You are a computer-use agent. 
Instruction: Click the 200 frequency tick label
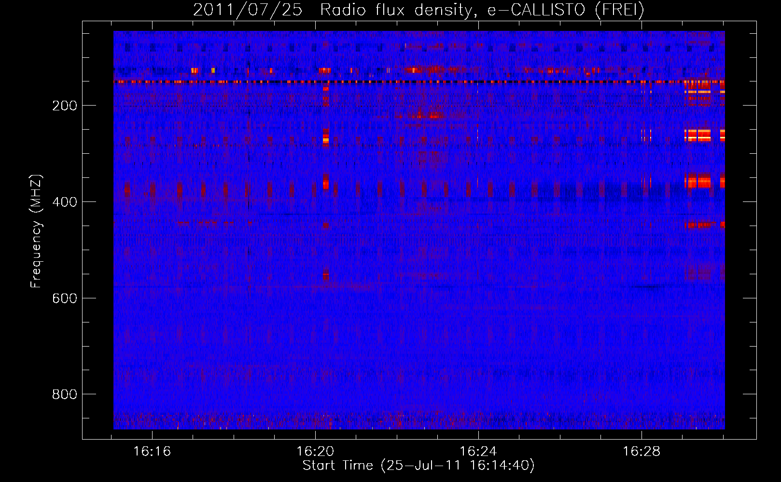pyautogui.click(x=65, y=106)
